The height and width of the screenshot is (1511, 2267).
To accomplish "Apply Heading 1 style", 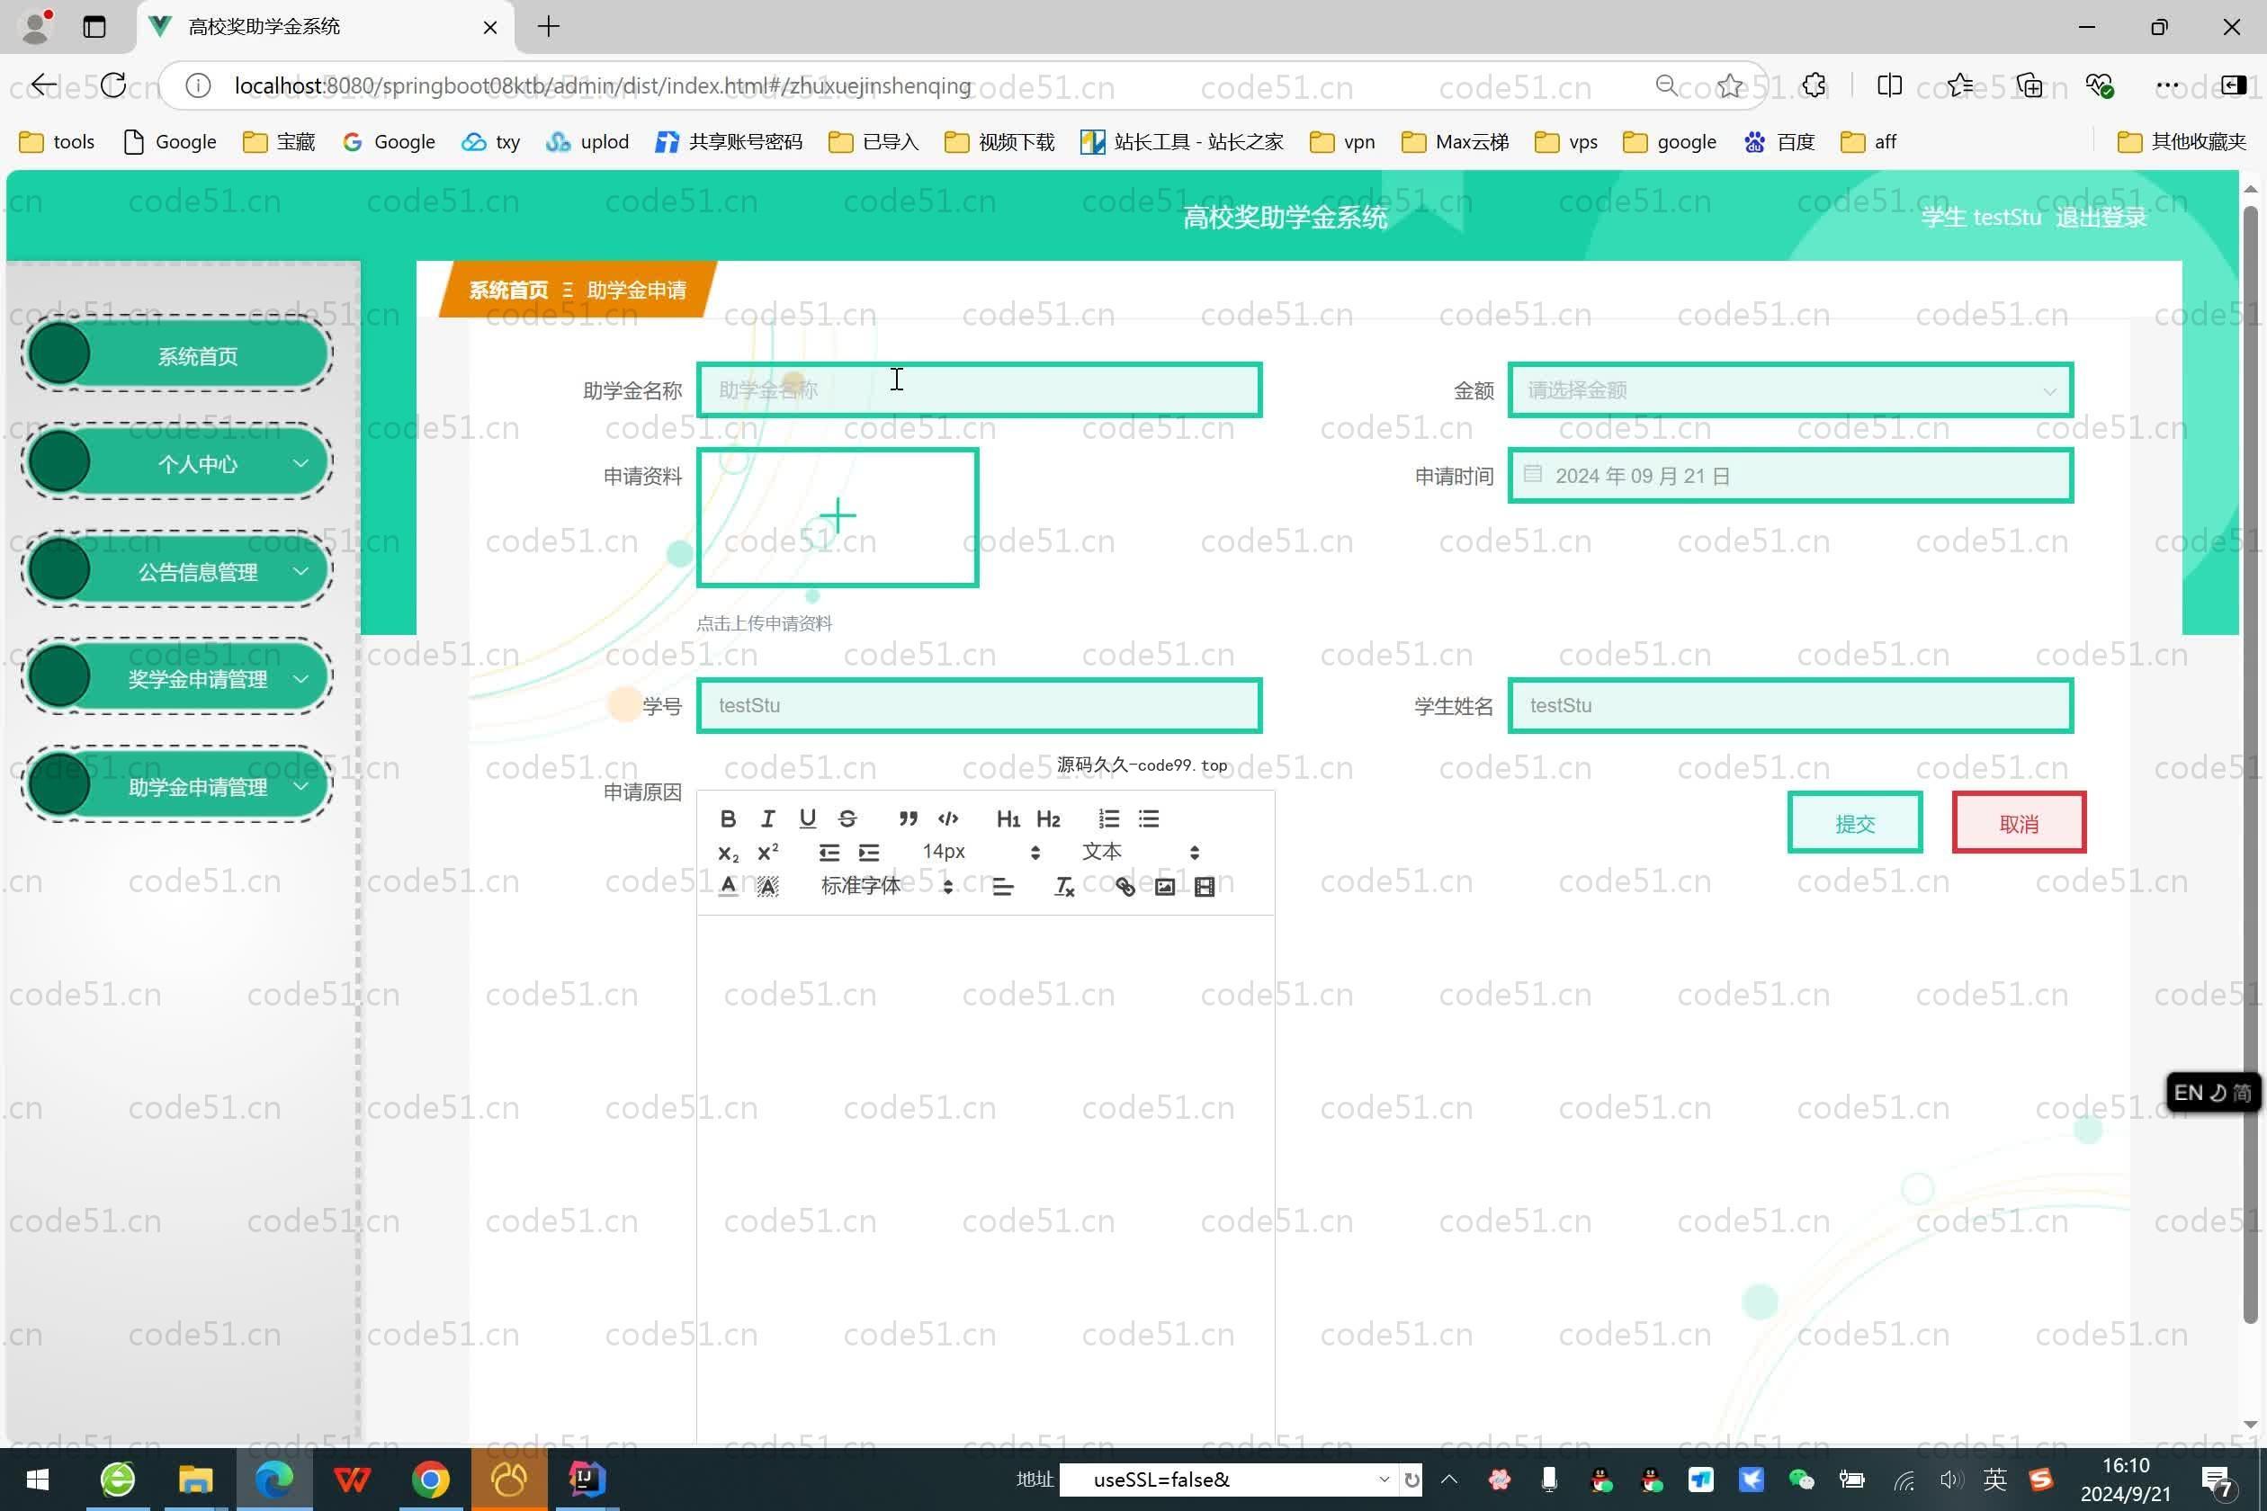I will pyautogui.click(x=1008, y=819).
